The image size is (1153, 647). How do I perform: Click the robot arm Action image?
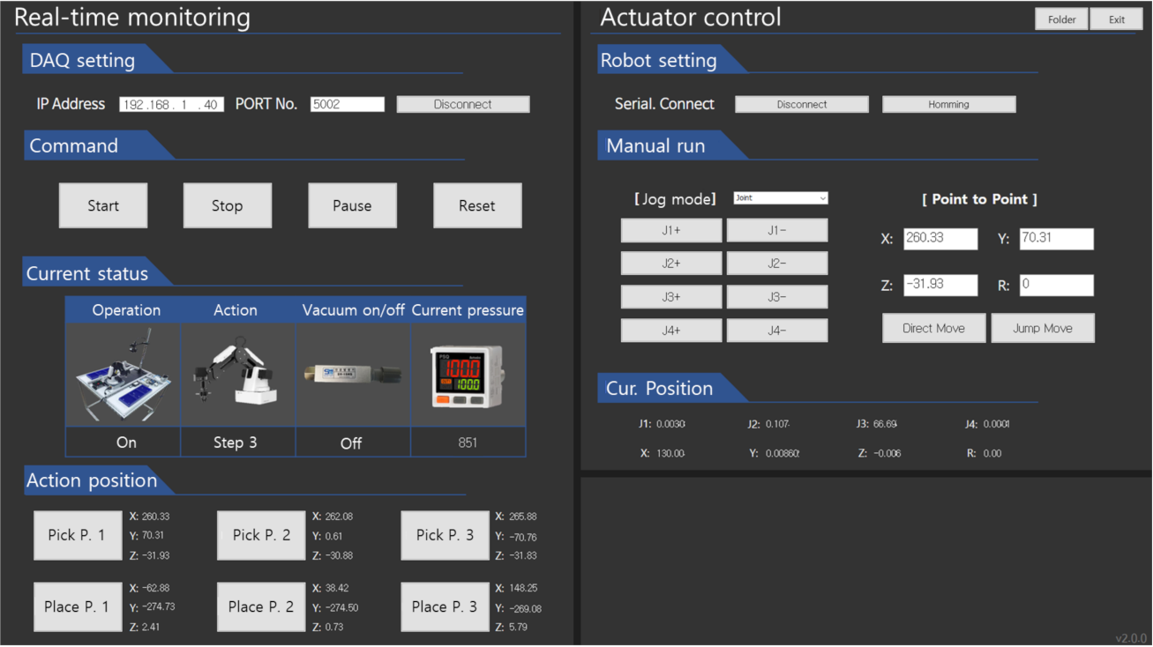point(237,375)
